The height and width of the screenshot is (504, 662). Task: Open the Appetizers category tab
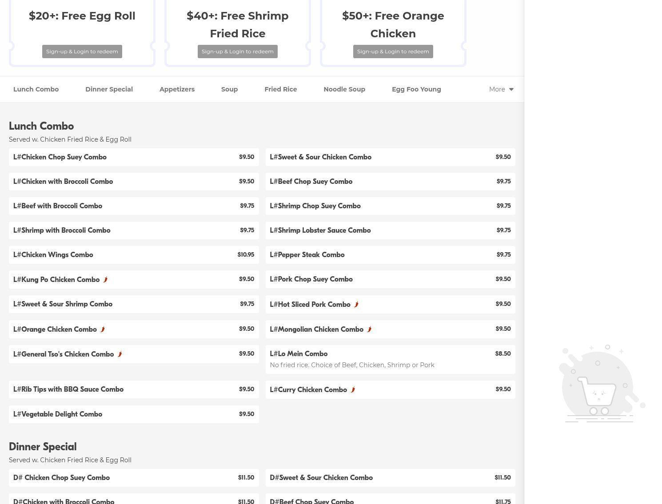coord(177,89)
